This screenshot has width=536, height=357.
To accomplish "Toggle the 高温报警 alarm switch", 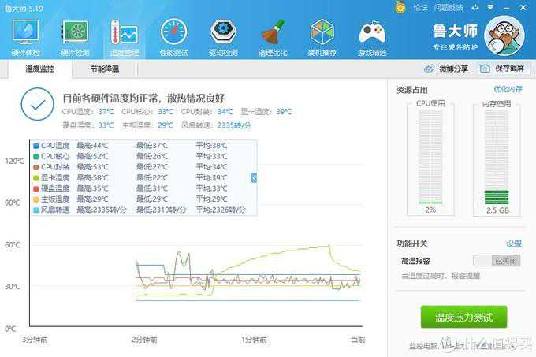I will 496,261.
